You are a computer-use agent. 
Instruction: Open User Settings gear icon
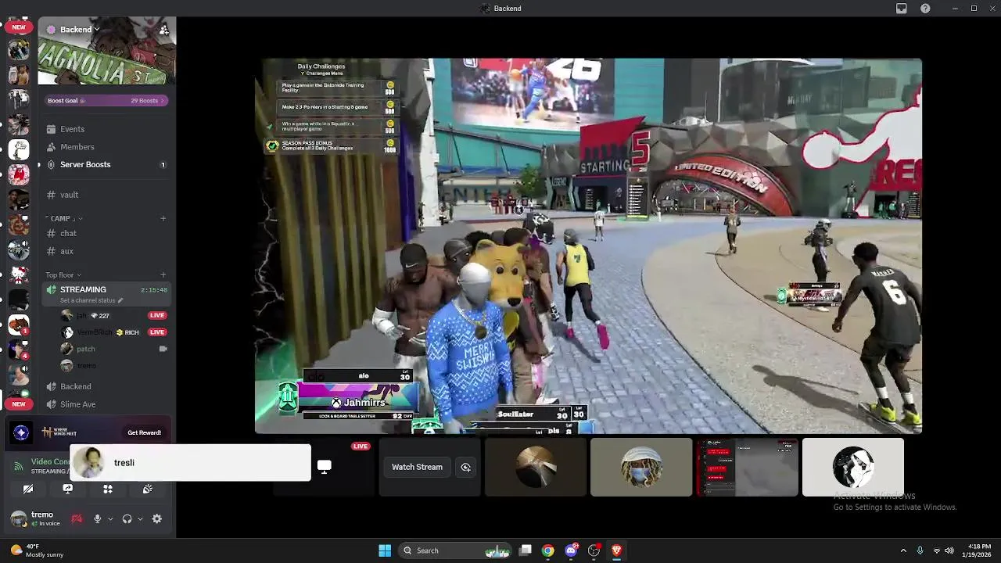[x=157, y=518]
